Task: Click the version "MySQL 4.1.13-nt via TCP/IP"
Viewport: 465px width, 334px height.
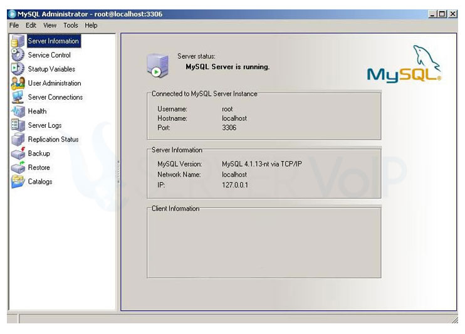Action: 262,164
